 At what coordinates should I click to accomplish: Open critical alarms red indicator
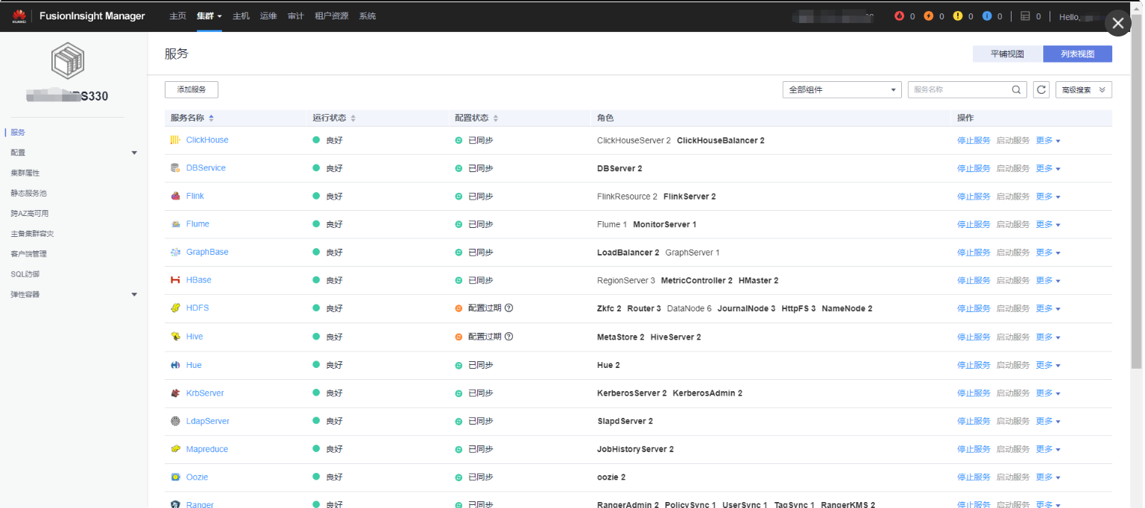[x=899, y=16]
